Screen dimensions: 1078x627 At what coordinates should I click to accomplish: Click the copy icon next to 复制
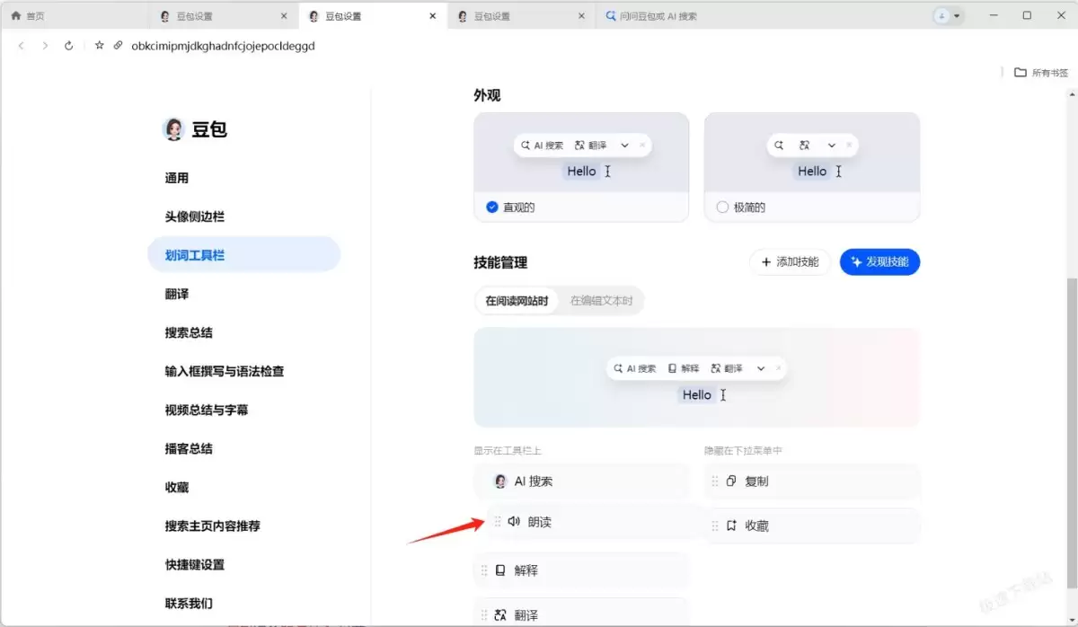pos(731,481)
